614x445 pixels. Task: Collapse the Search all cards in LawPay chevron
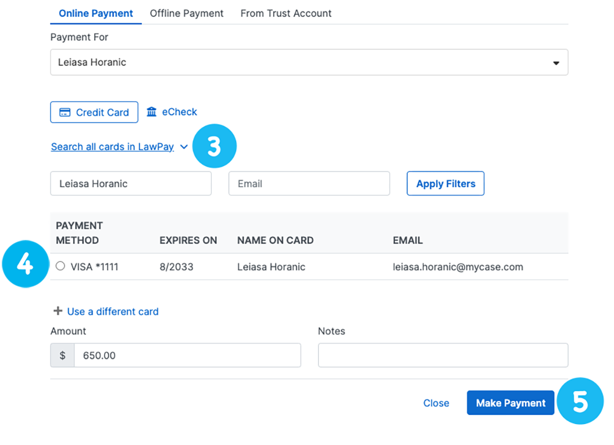184,147
